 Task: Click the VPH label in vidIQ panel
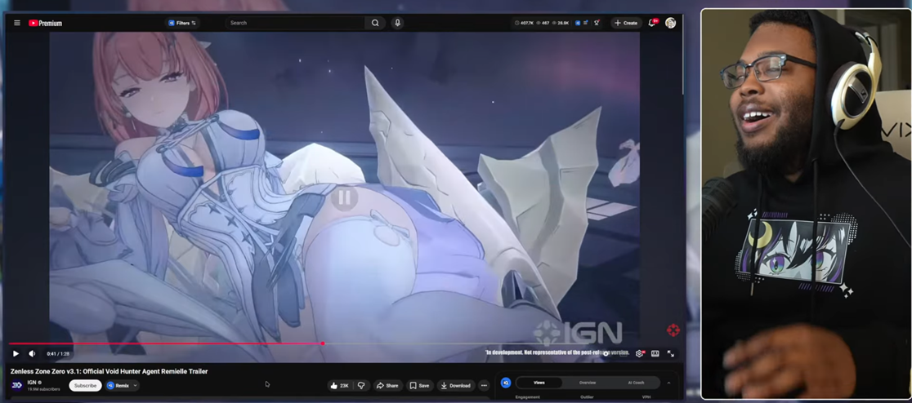[x=646, y=397]
